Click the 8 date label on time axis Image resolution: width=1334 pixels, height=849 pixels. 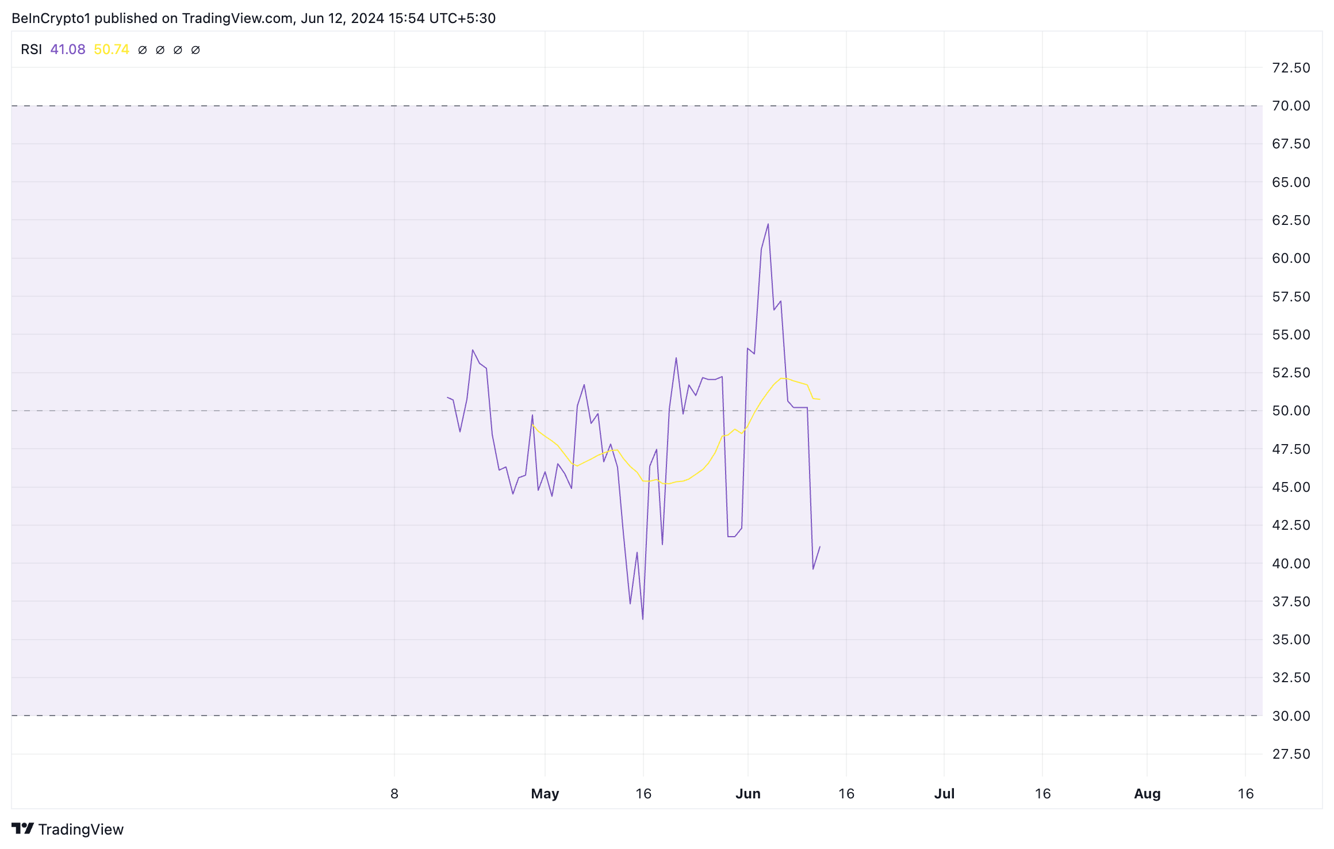click(x=394, y=794)
